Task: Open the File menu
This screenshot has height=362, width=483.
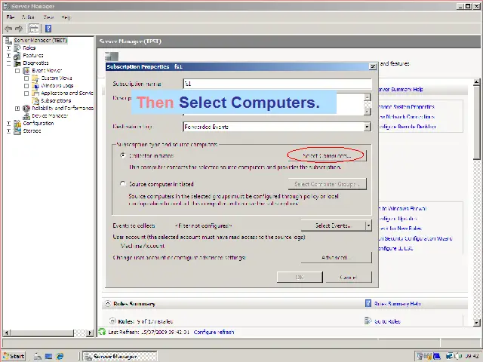Action: pos(10,17)
